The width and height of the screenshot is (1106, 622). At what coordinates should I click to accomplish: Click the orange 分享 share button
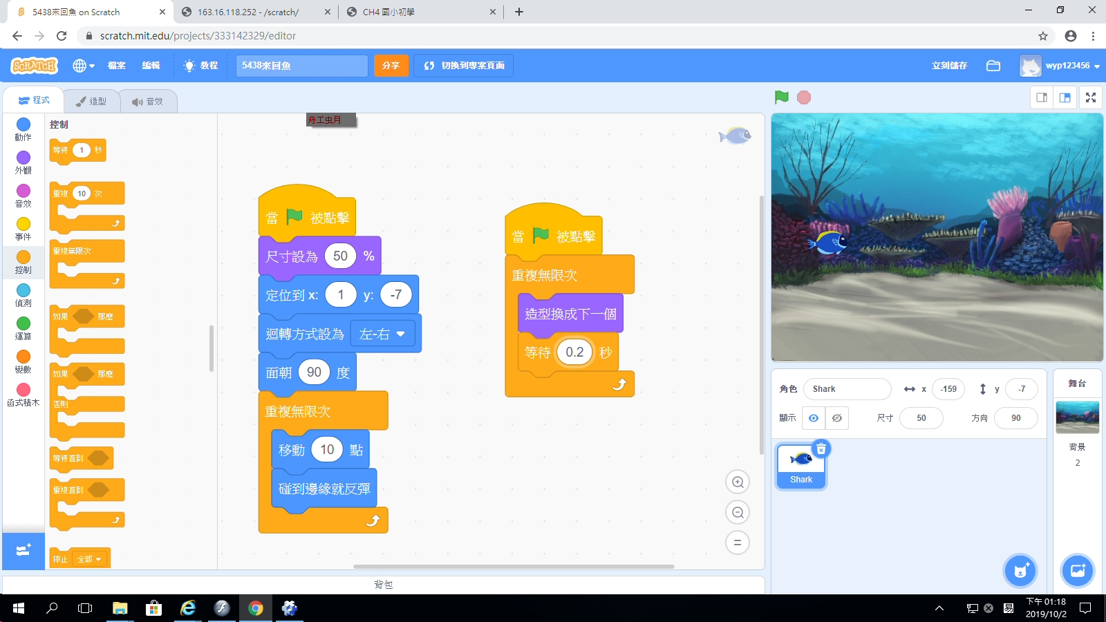[x=391, y=66]
